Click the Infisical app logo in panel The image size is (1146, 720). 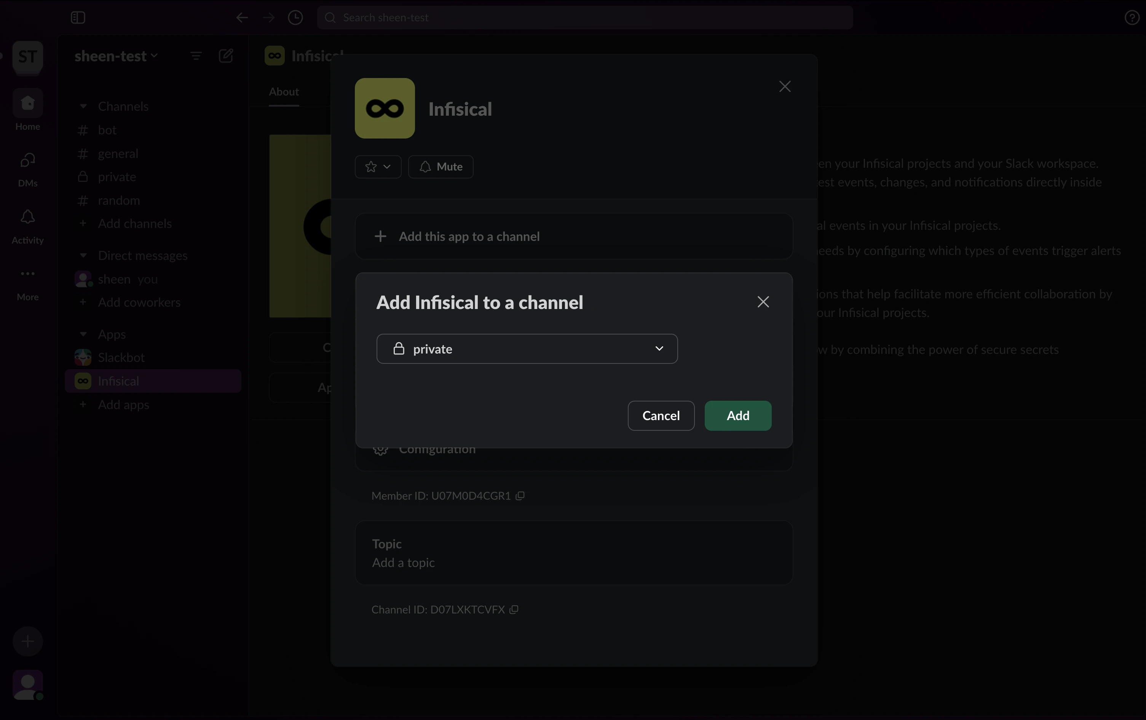[x=385, y=108]
